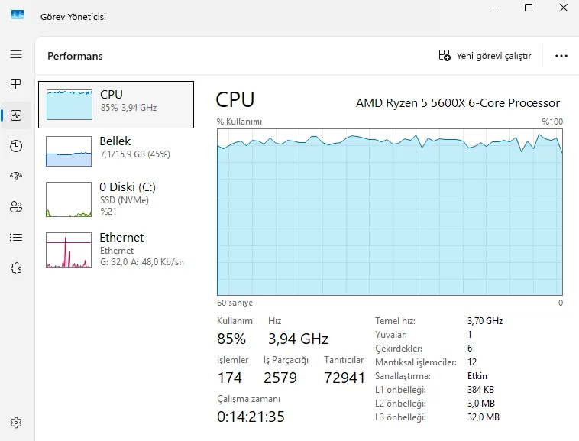
Task: Click the Performans page heading
Action: click(75, 56)
